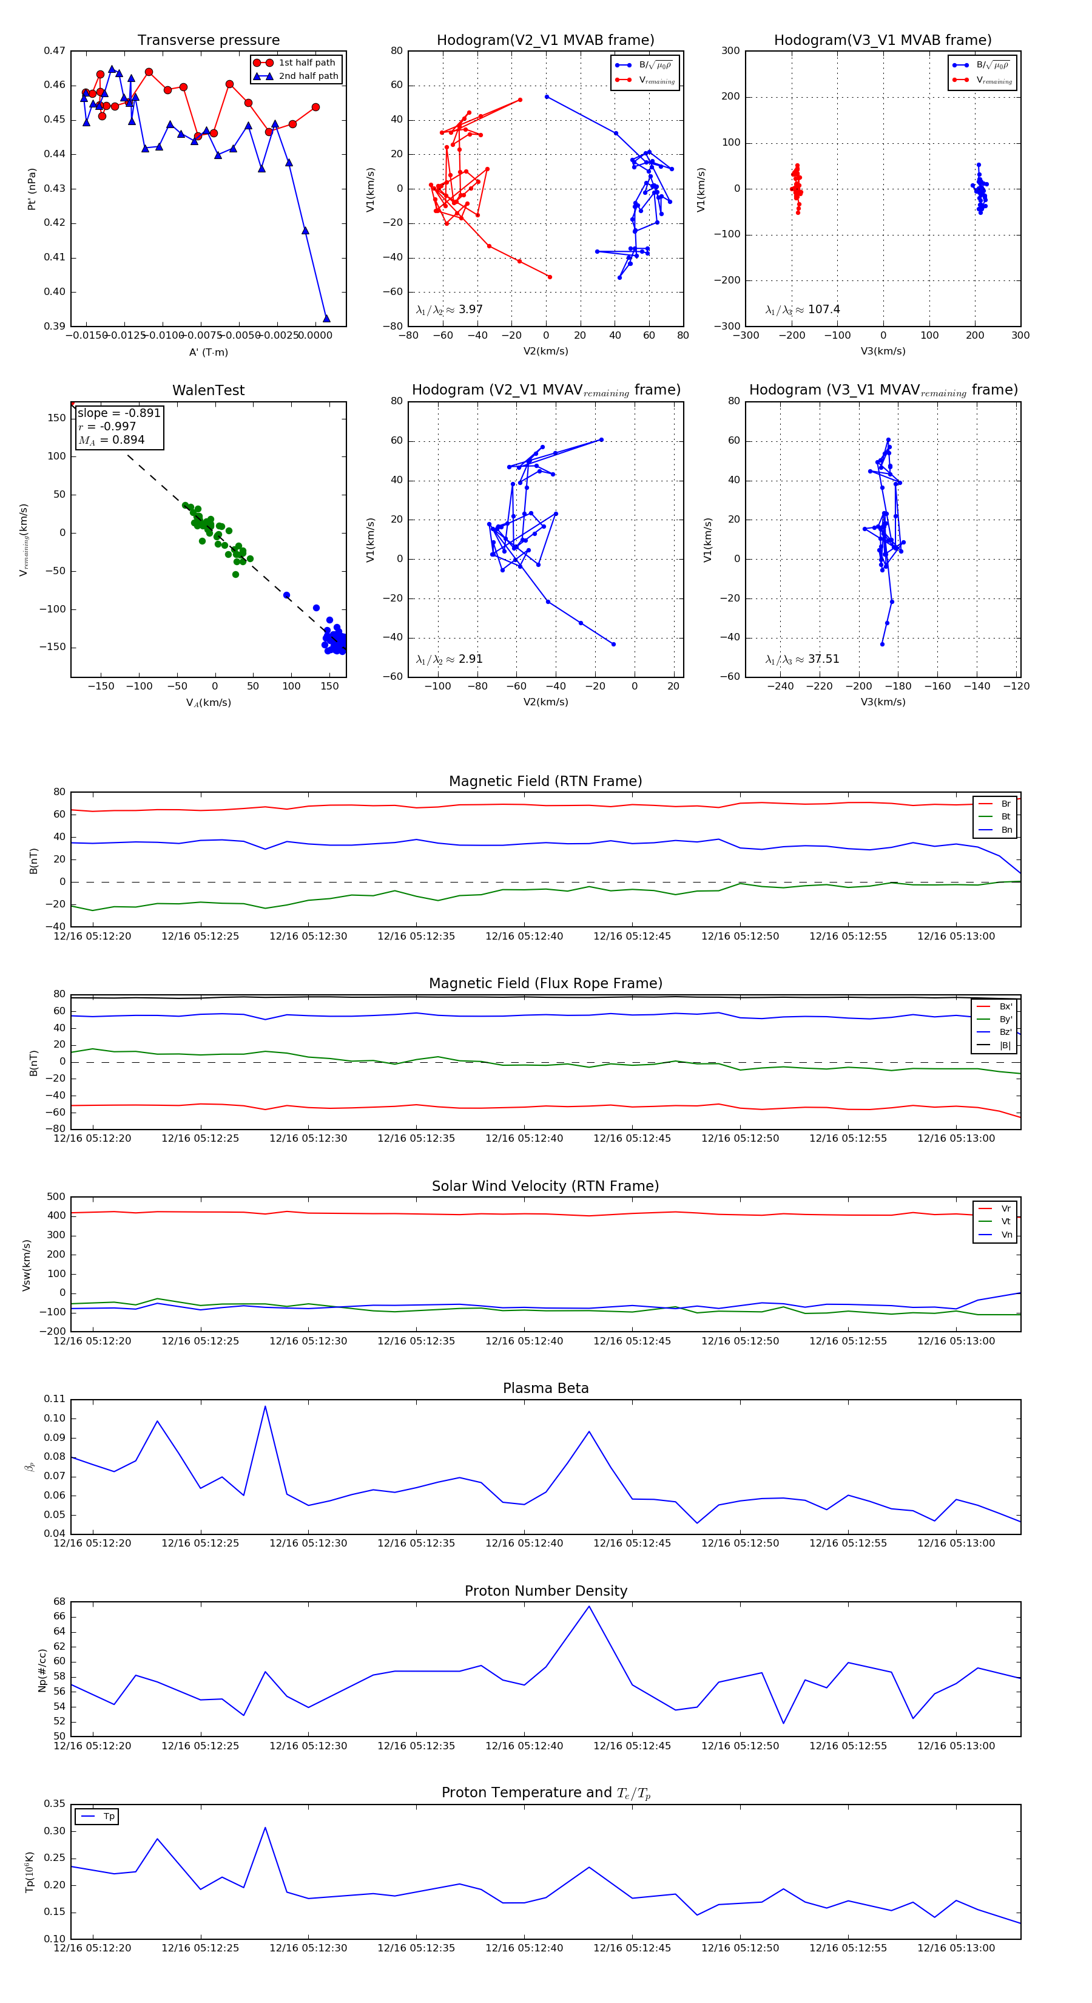Click "V3(km/s)" x-axis label of MVAV remaining hodogram
This screenshot has width=1092, height=2003.
tap(883, 702)
